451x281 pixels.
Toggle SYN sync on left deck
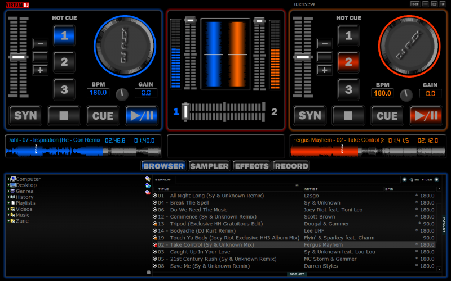[x=25, y=116]
